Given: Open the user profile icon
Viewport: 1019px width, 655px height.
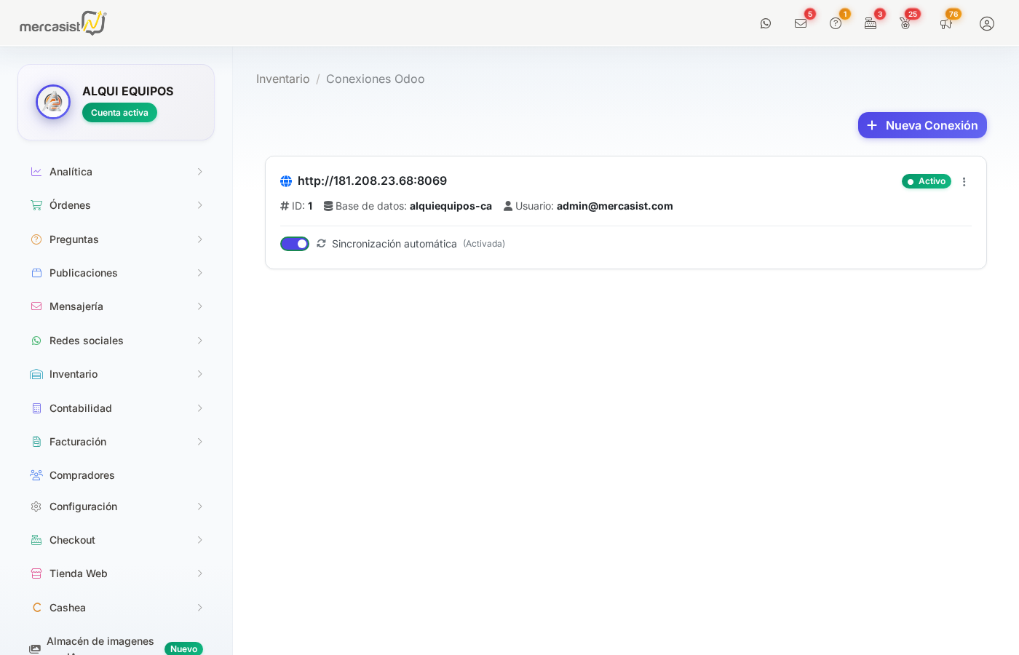Looking at the screenshot, I should click(987, 23).
